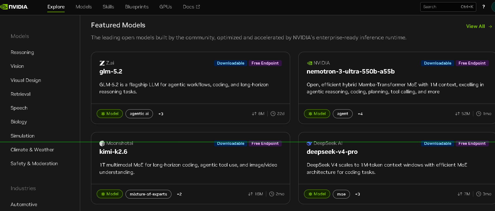Viewport: 495px width, 211px height.
Task: Click the Free Endpoint badge on glm-5.2
Action: point(265,63)
